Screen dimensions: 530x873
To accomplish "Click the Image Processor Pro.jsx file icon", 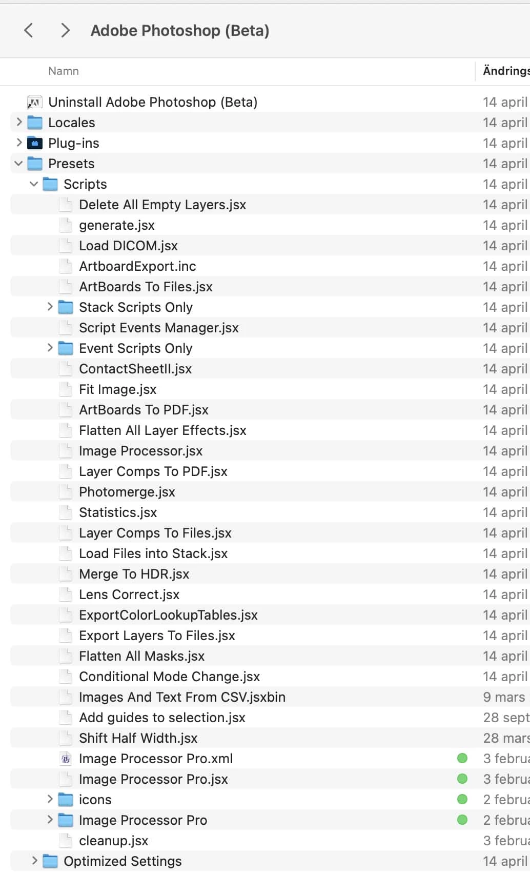I will pyautogui.click(x=66, y=779).
